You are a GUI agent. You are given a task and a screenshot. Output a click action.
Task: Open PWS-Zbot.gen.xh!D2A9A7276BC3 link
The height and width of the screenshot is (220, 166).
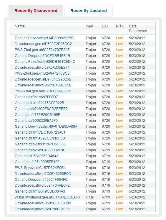(42, 73)
